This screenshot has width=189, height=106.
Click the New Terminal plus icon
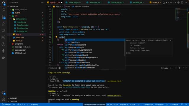(170, 68)
